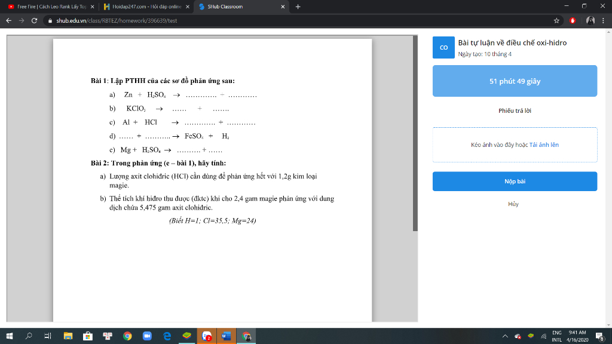This screenshot has height=344, width=612.
Task: Open the Chrome profile avatar
Action: coord(590,21)
